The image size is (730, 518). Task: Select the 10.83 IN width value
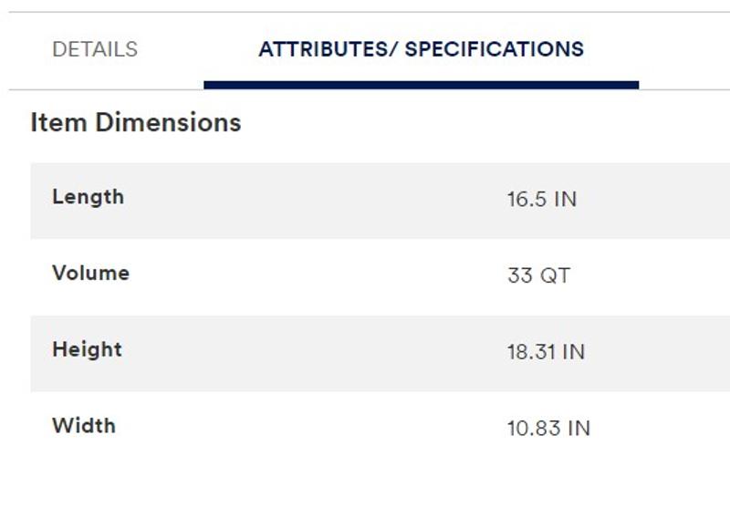coord(548,429)
